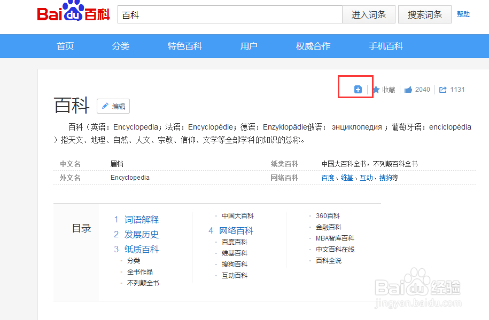Focus the search field containing 百科
489x320 pixels.
[x=230, y=14]
